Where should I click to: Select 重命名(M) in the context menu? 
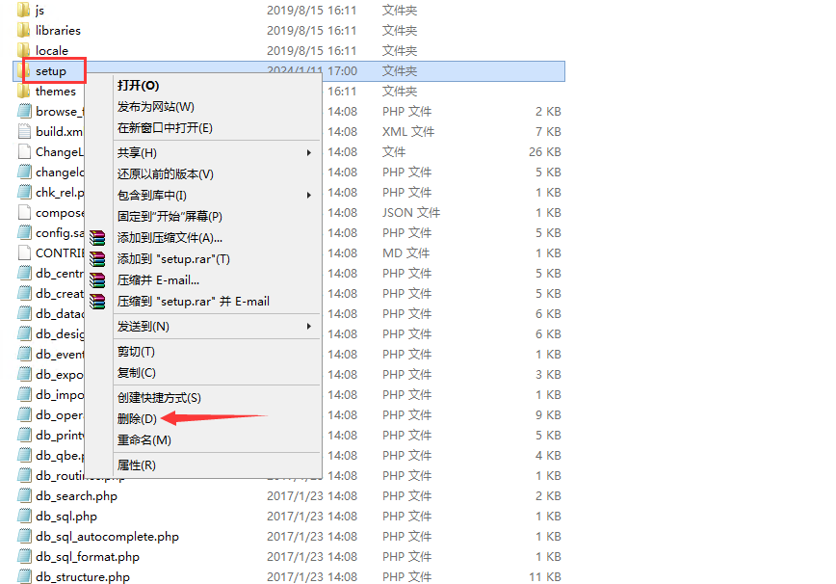pos(144,440)
